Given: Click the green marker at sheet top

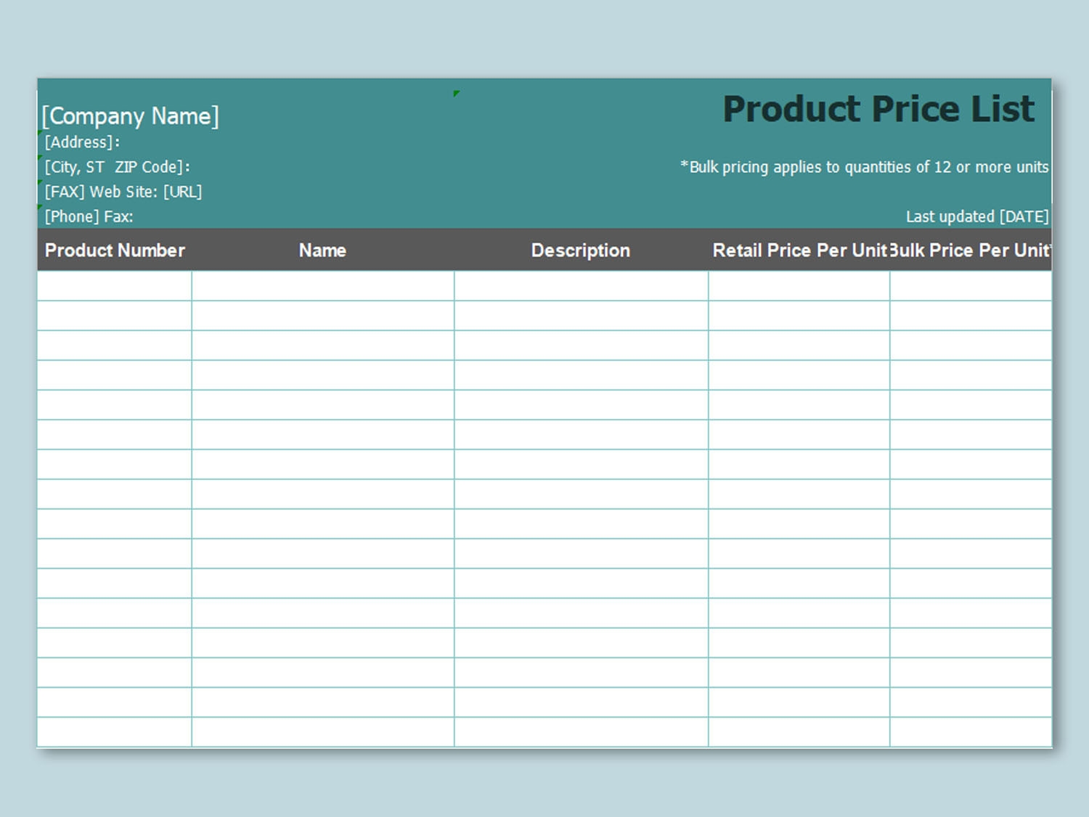Looking at the screenshot, I should click(x=456, y=94).
